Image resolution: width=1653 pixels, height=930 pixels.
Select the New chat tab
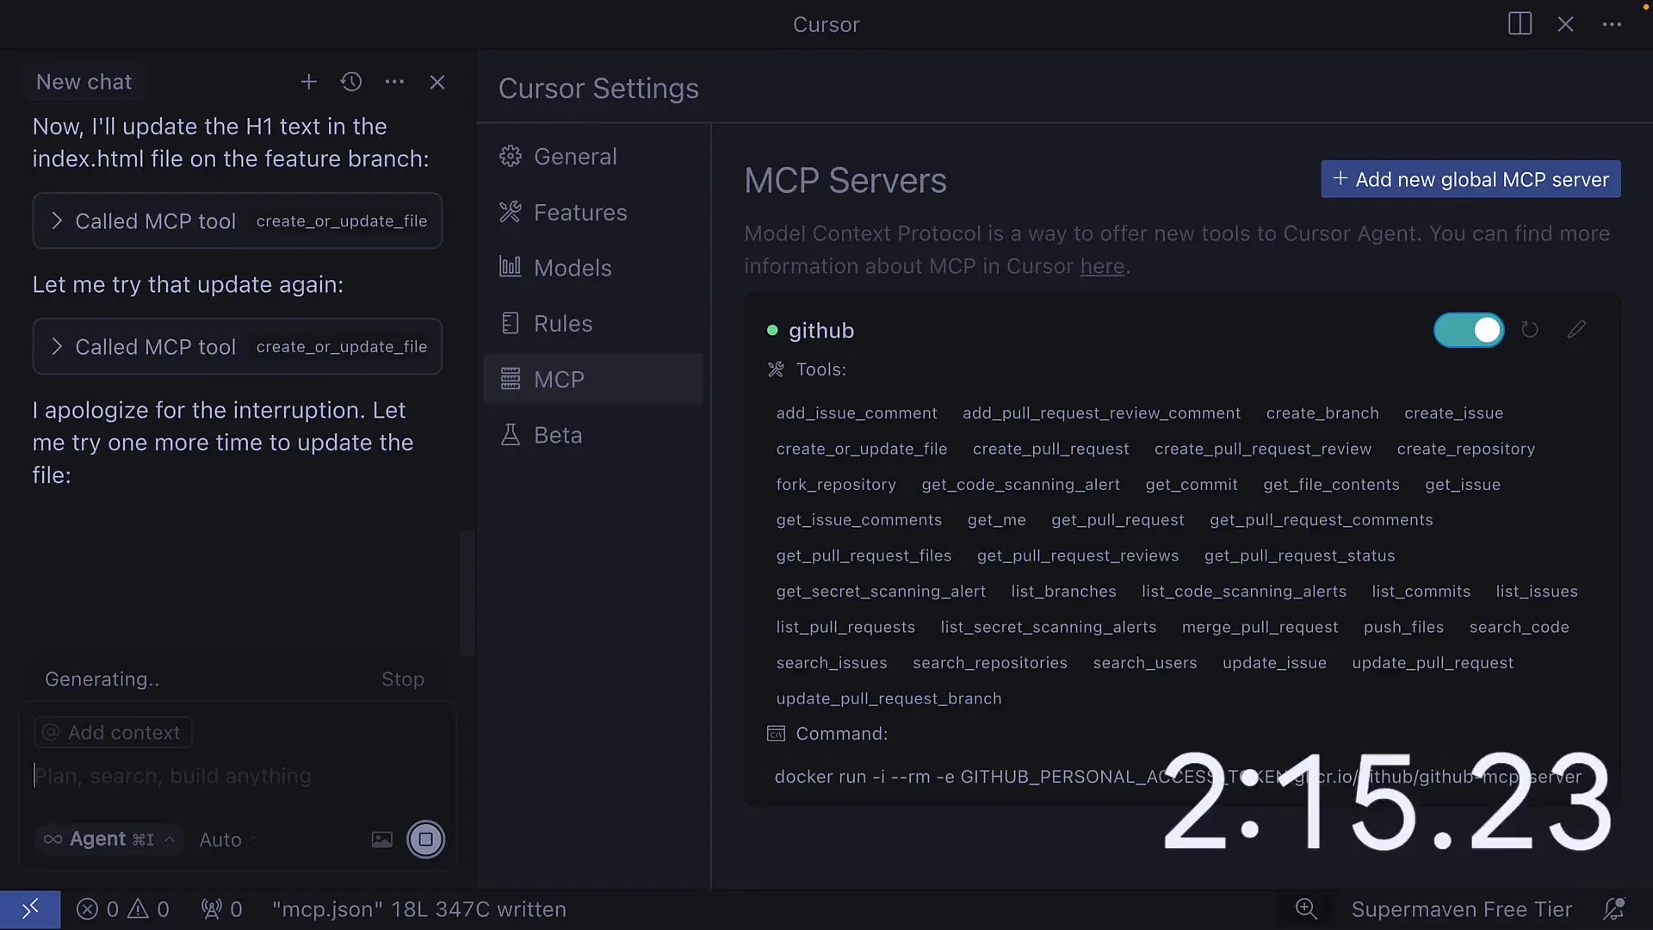[84, 82]
